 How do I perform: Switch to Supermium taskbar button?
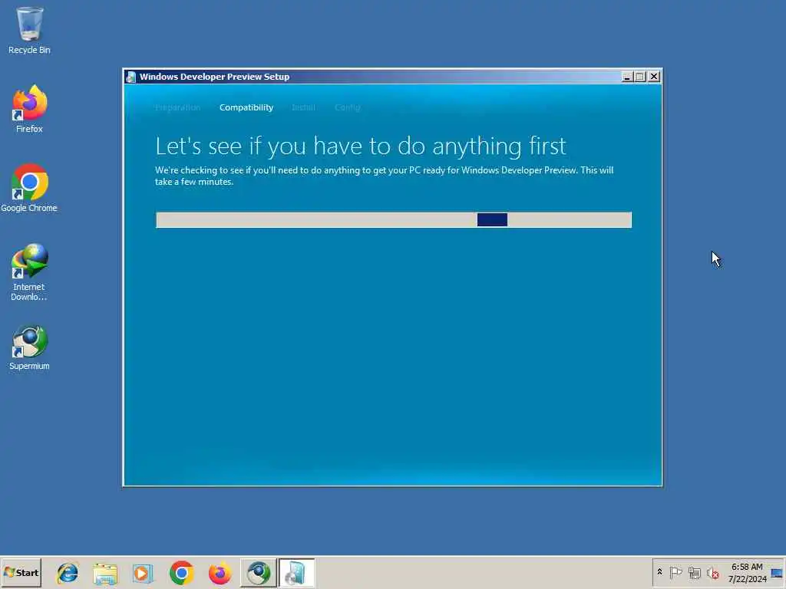[258, 573]
